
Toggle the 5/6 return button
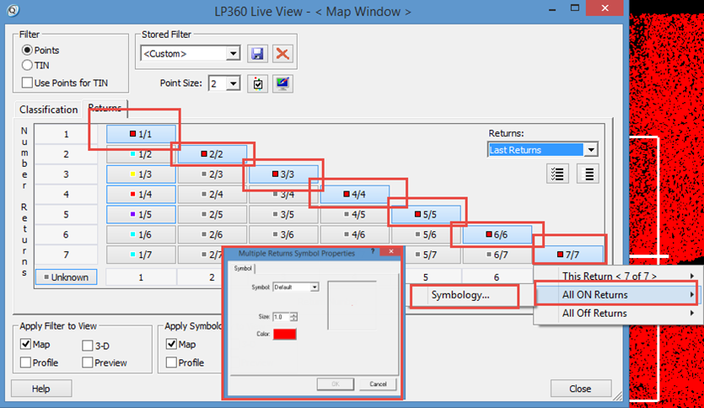tap(426, 234)
